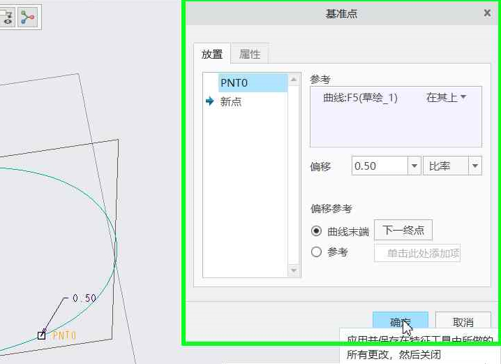Click the 取消 button
The height and width of the screenshot is (364, 501).
463,322
